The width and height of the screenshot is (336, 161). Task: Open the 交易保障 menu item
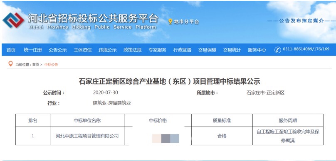[207, 50]
